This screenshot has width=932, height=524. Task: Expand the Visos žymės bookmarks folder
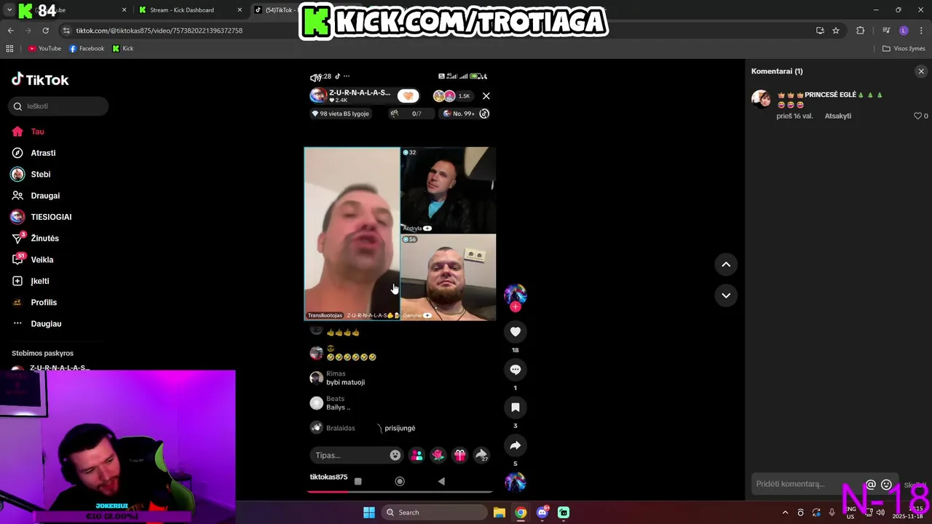coord(904,49)
